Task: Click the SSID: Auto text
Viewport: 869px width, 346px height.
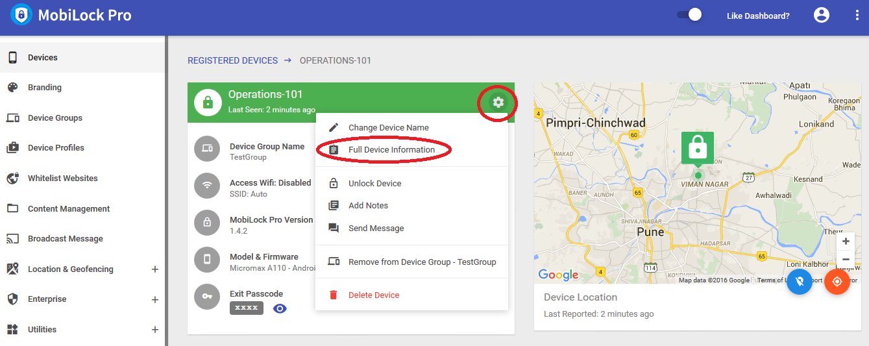Action: (249, 194)
